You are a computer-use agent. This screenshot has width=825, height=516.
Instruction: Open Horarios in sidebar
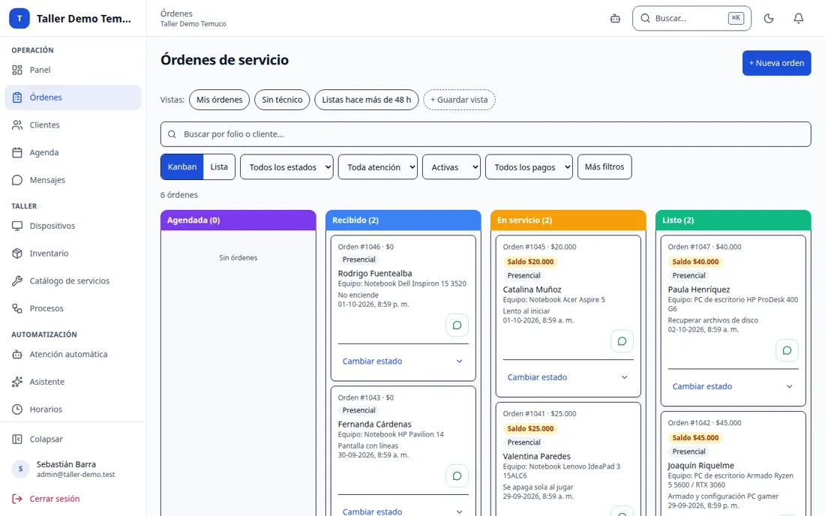click(x=73, y=409)
